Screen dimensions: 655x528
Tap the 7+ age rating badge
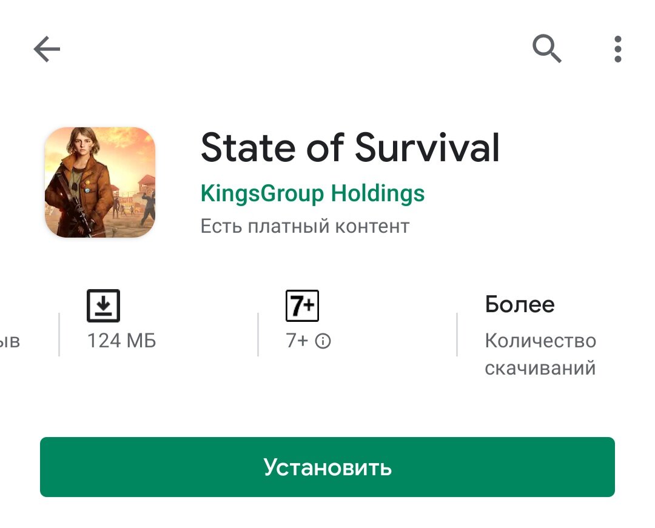tap(302, 306)
